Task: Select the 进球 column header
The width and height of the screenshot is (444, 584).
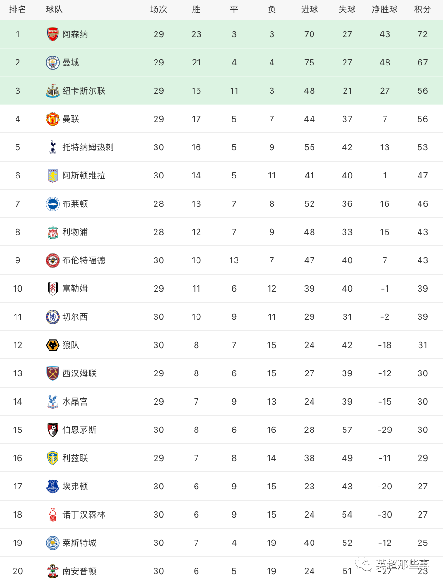Action: (309, 9)
